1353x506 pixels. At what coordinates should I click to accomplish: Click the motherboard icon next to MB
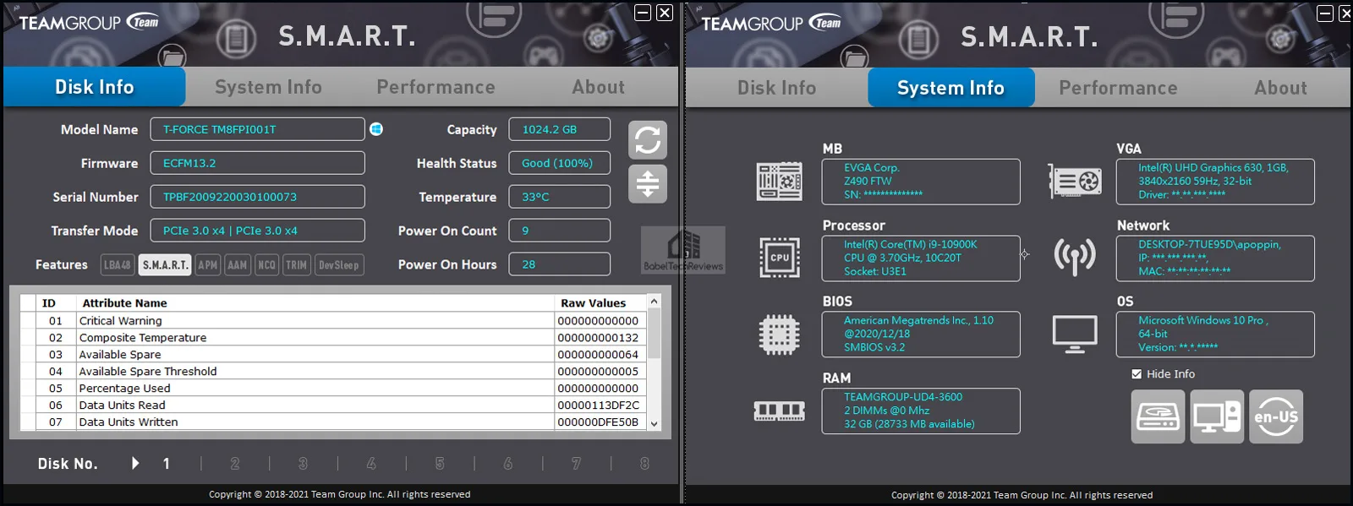click(x=779, y=181)
